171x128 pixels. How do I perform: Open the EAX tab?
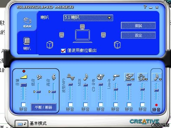[27, 22]
